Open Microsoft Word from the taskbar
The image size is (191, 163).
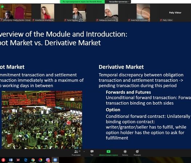[x=11, y=160]
